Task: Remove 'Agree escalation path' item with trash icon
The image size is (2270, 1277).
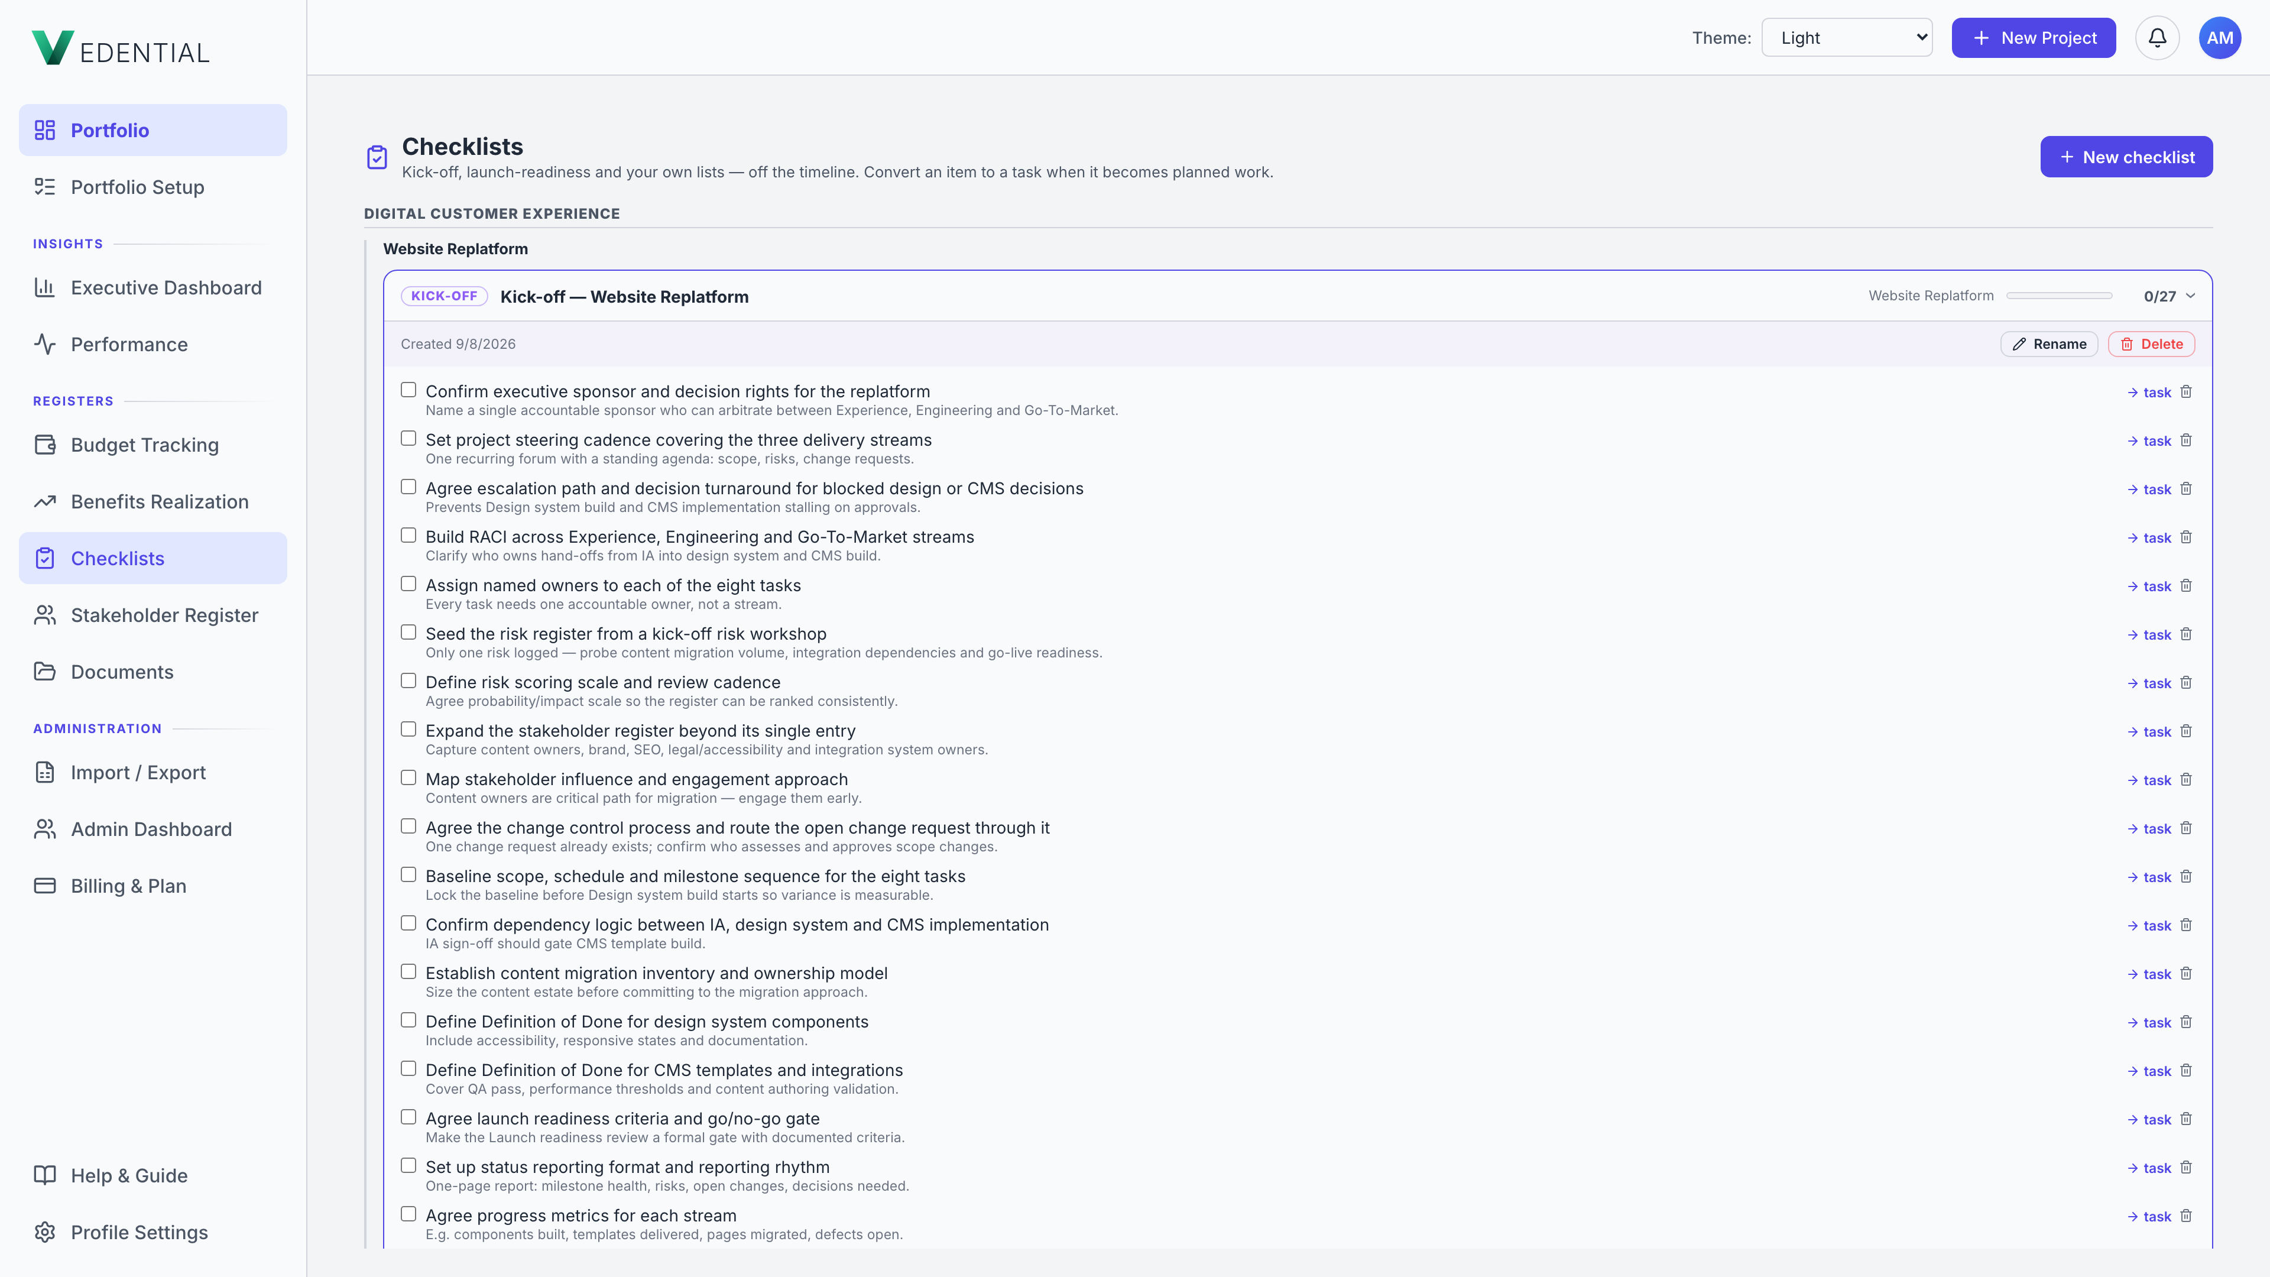Action: pyautogui.click(x=2186, y=489)
